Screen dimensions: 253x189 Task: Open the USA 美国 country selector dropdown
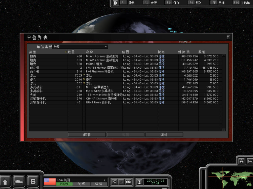point(81,180)
